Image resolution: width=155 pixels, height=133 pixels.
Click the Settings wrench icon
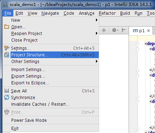[7, 48]
